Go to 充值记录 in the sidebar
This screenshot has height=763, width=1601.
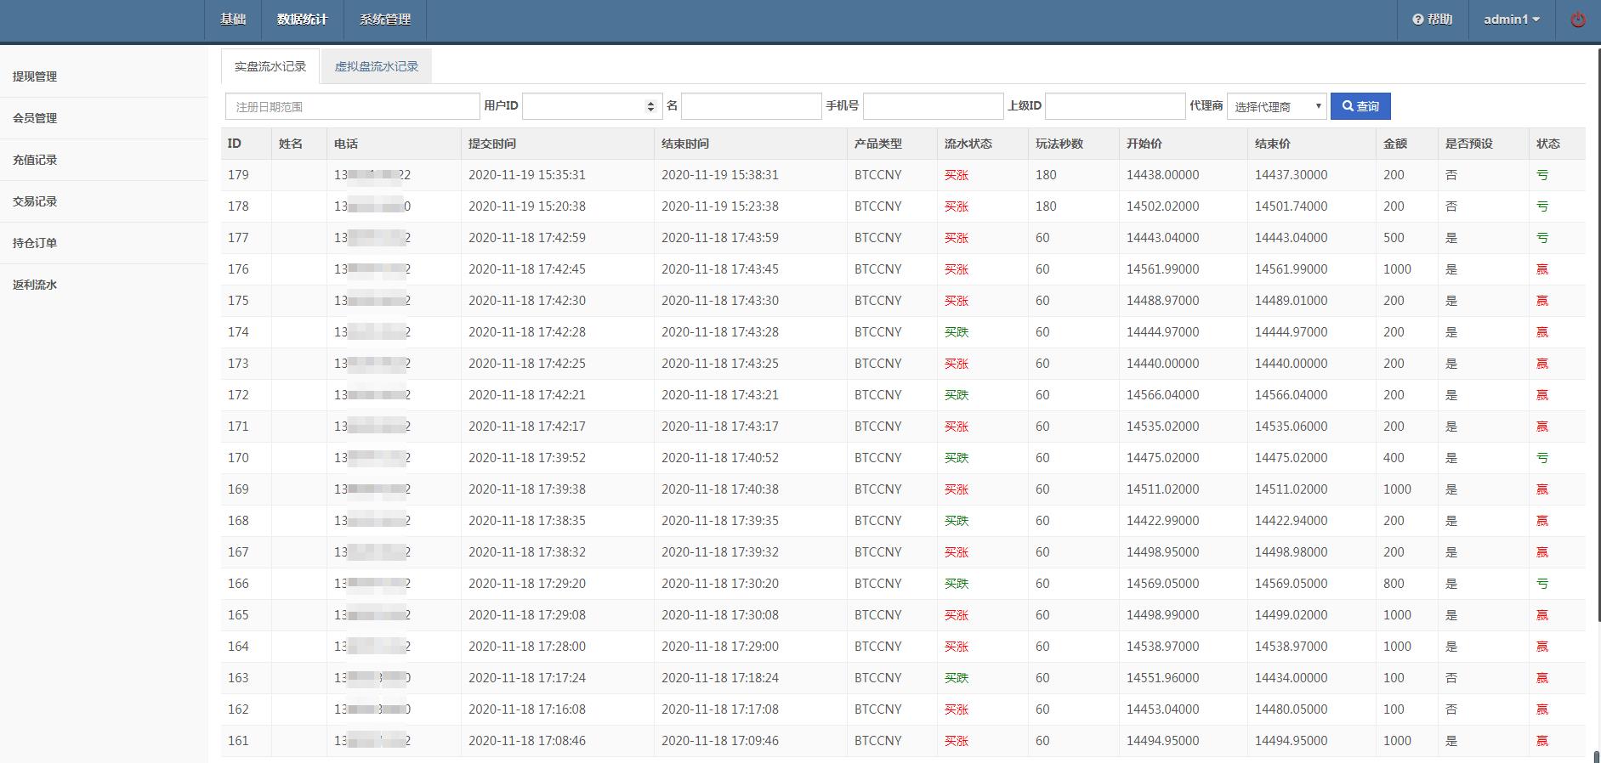tap(35, 160)
